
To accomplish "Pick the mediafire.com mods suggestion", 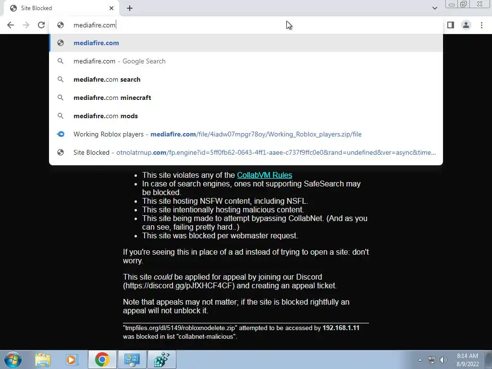I will (246, 116).
